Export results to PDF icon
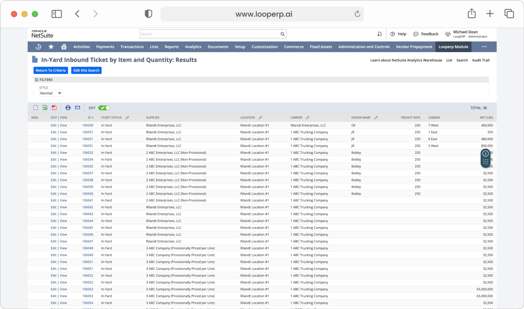Viewport: 524px width, 309px height. pyautogui.click(x=54, y=108)
